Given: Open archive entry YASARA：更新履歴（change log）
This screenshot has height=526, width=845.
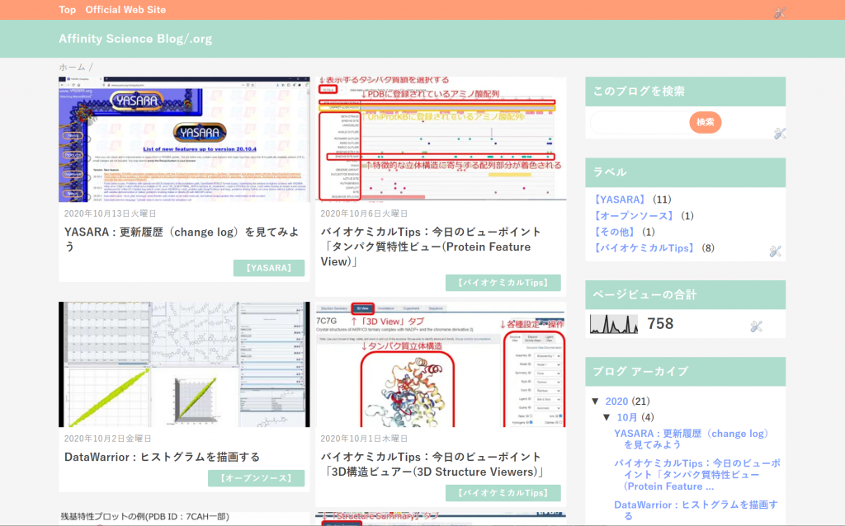Looking at the screenshot, I should pos(692,439).
